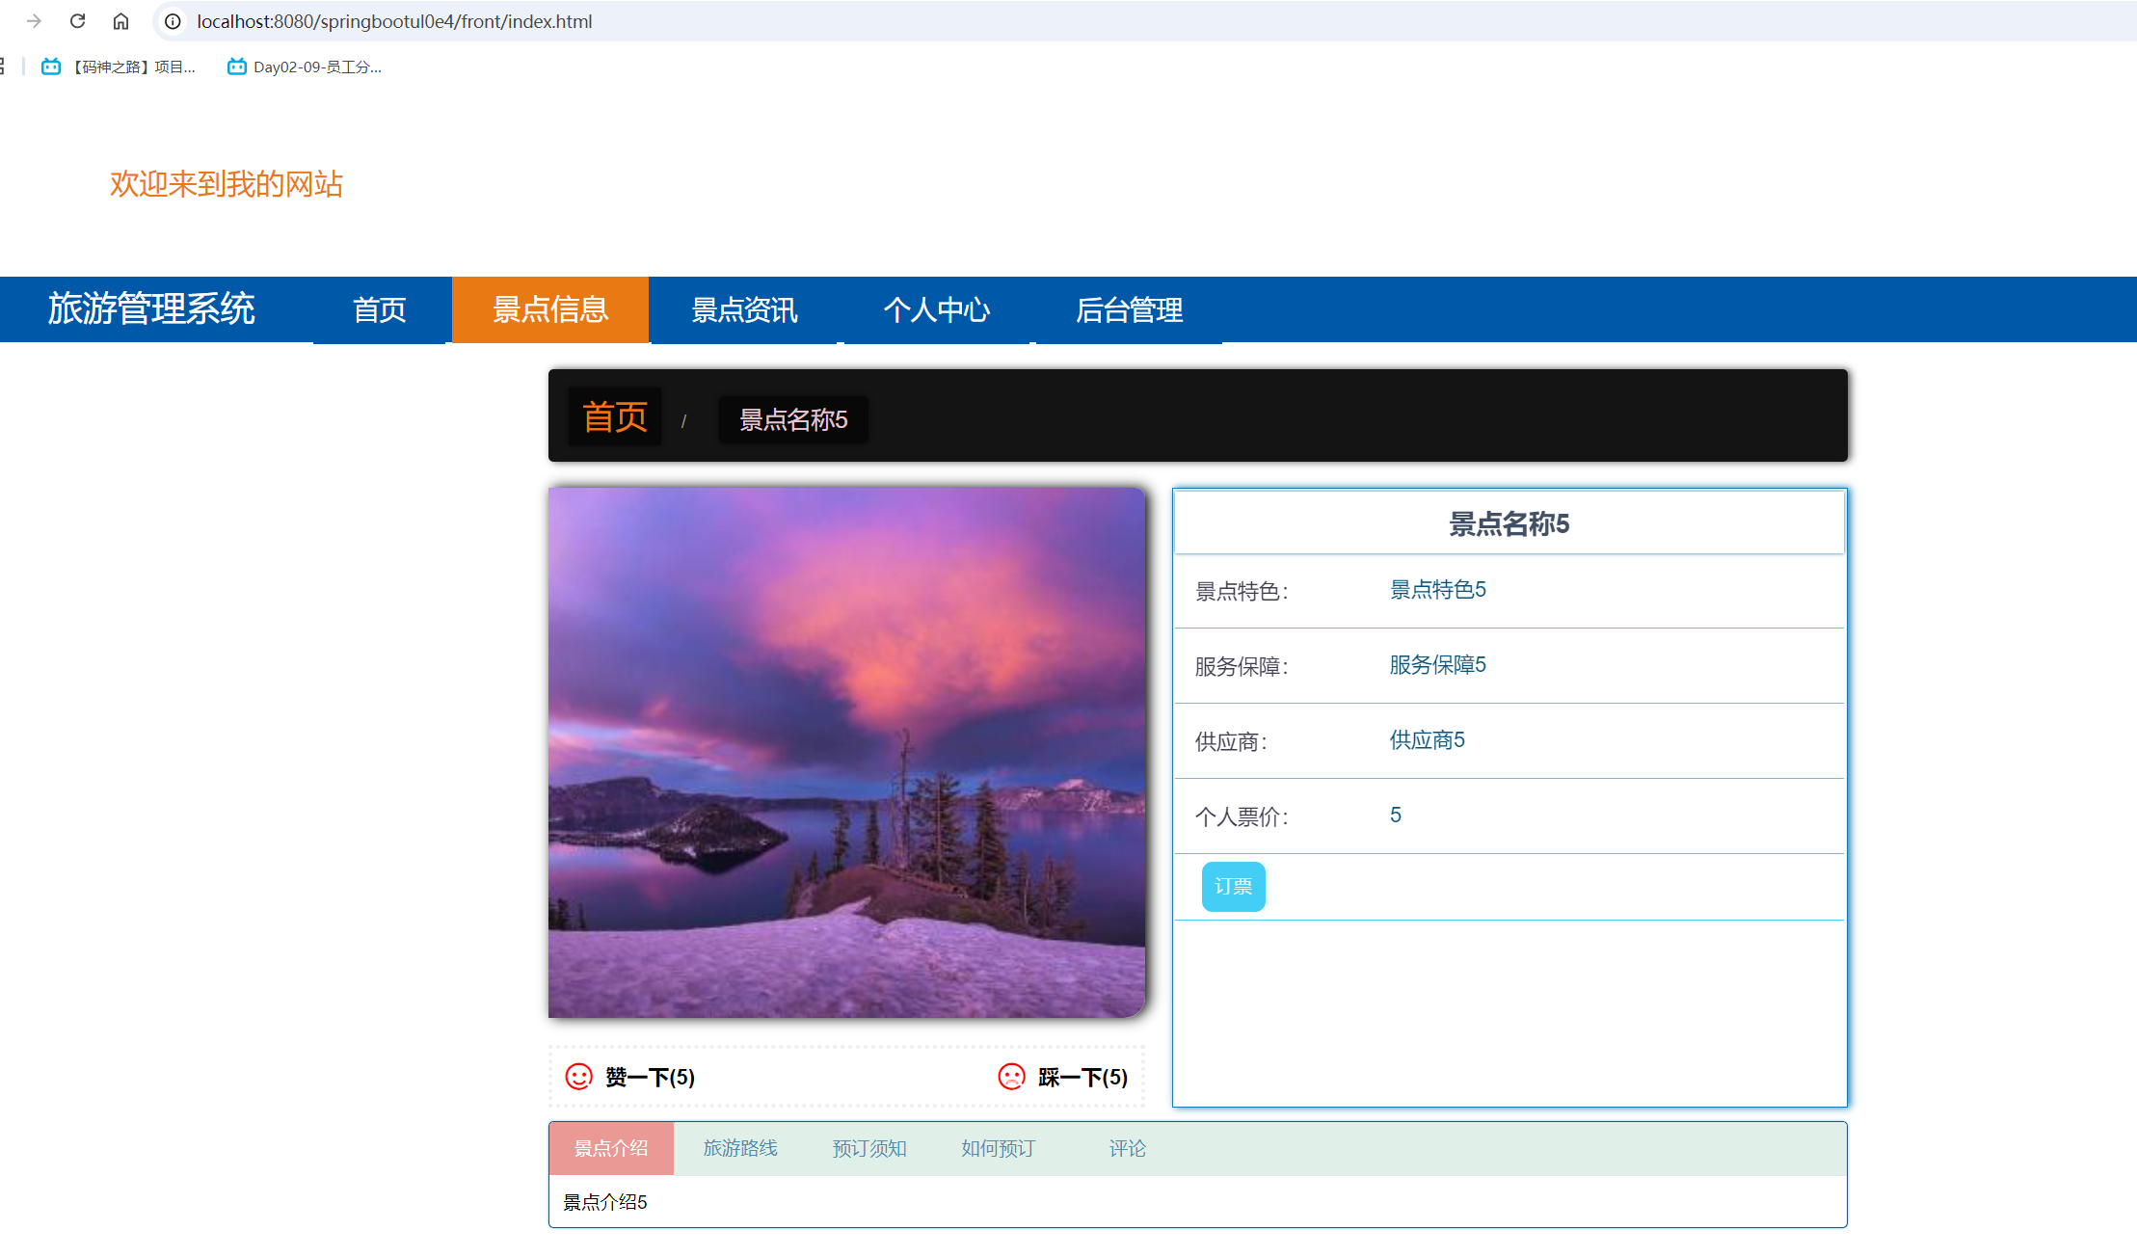Open 个人中心 in the navigation bar
Viewport: 2137px width, 1257px height.
(936, 310)
